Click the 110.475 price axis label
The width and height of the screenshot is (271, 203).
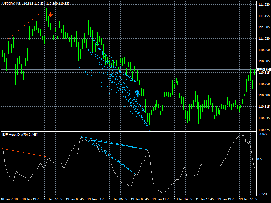tap(264, 130)
